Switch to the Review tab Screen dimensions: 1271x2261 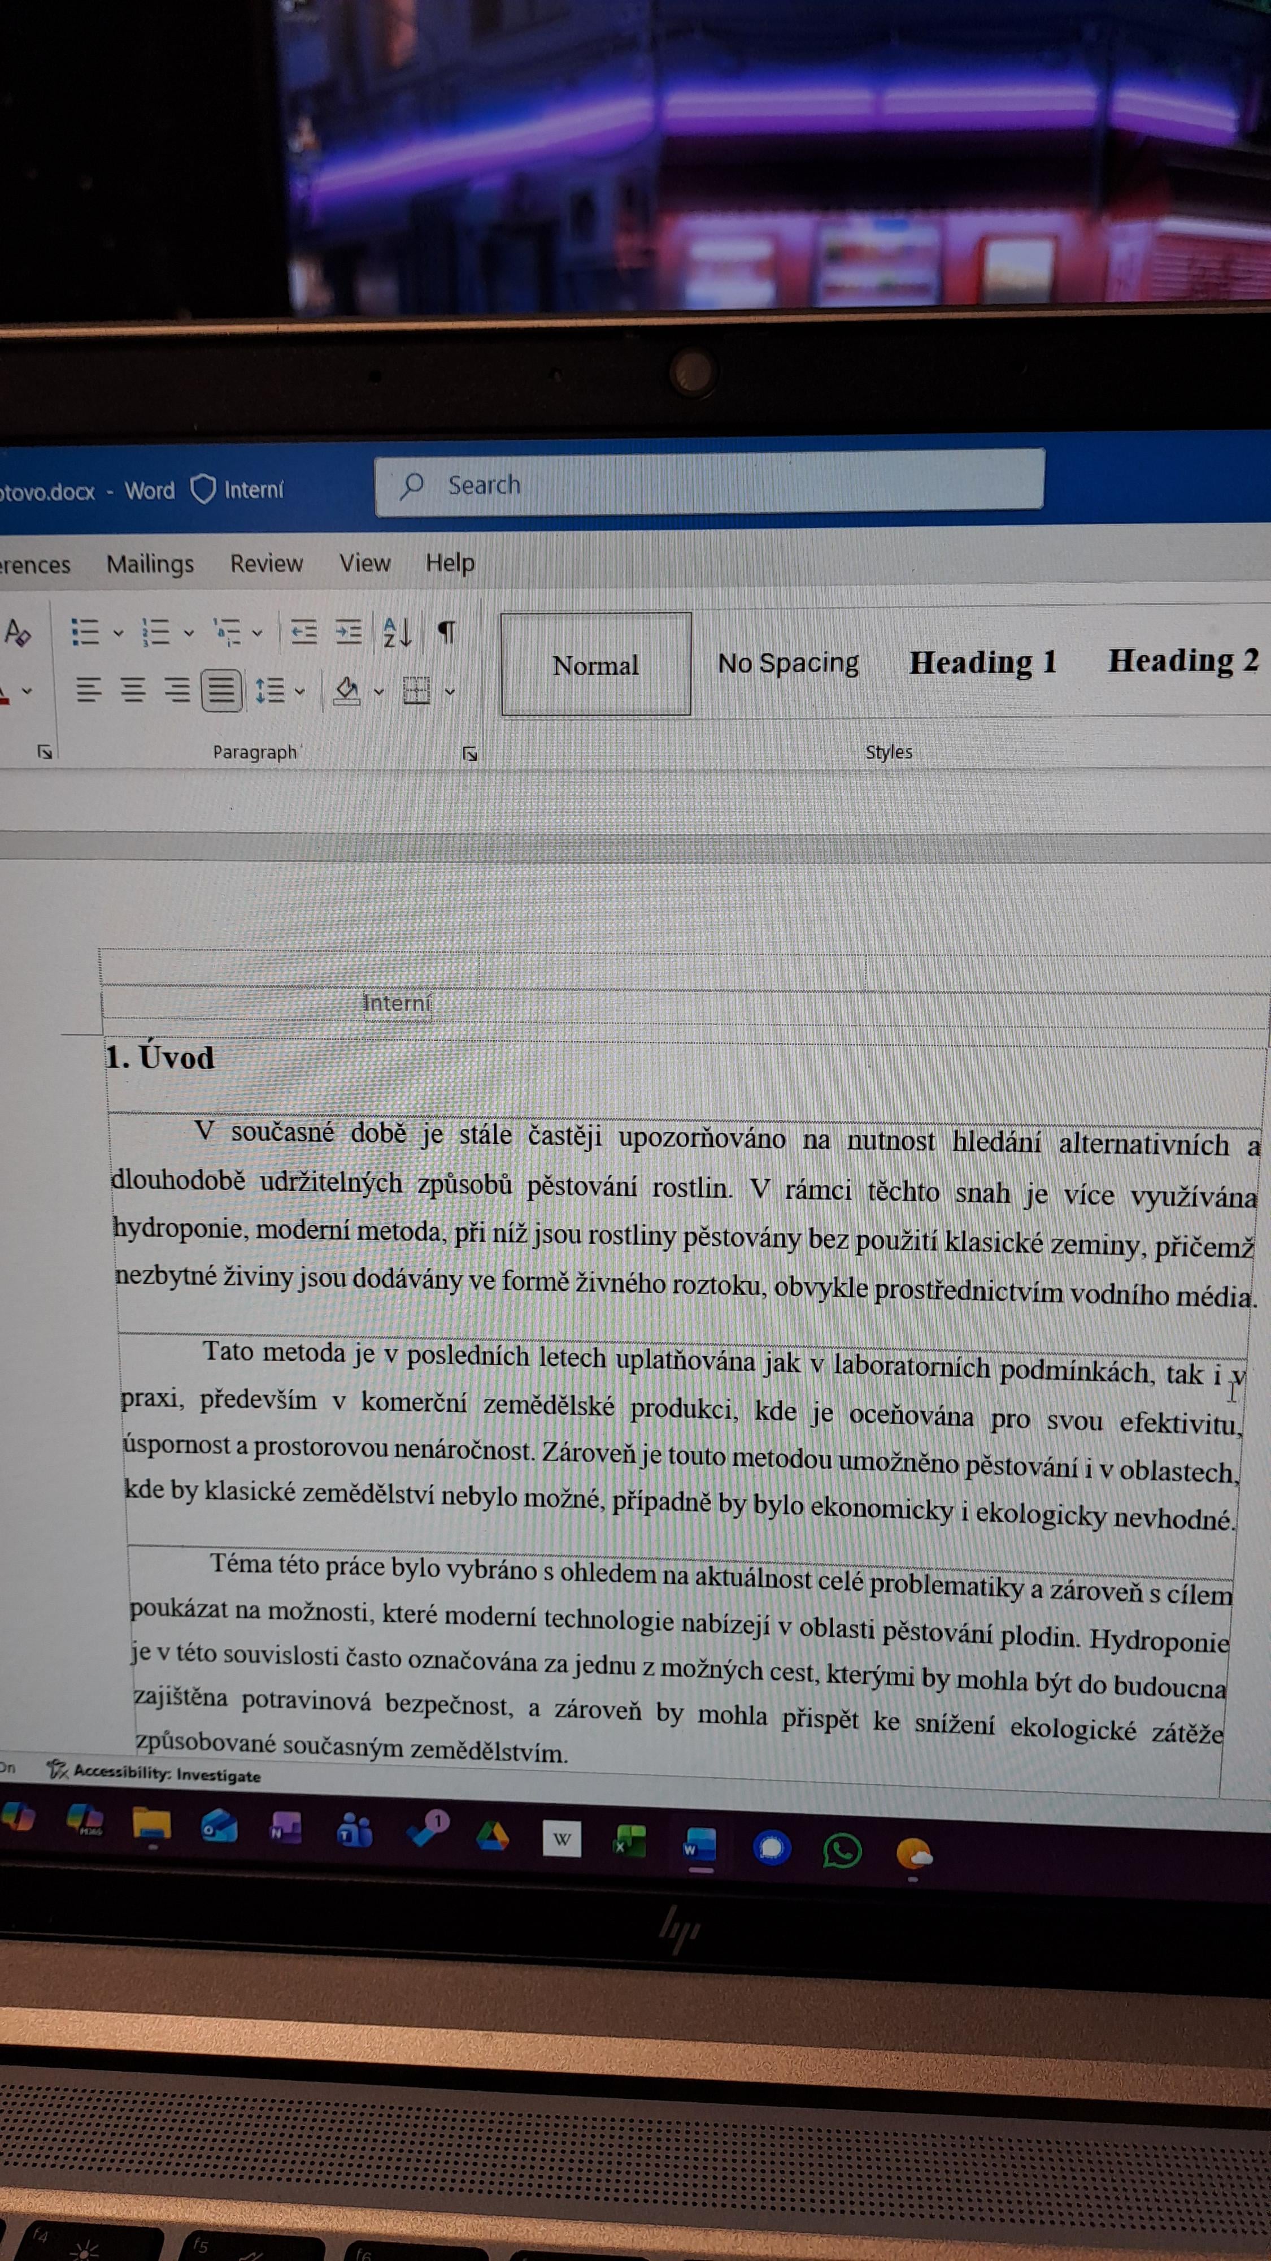265,564
